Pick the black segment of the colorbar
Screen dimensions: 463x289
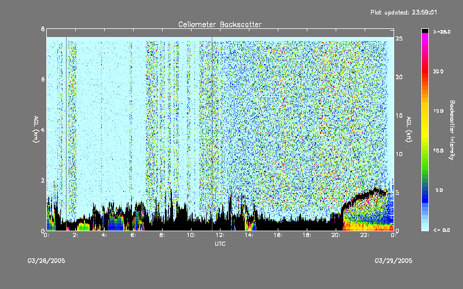click(425, 31)
